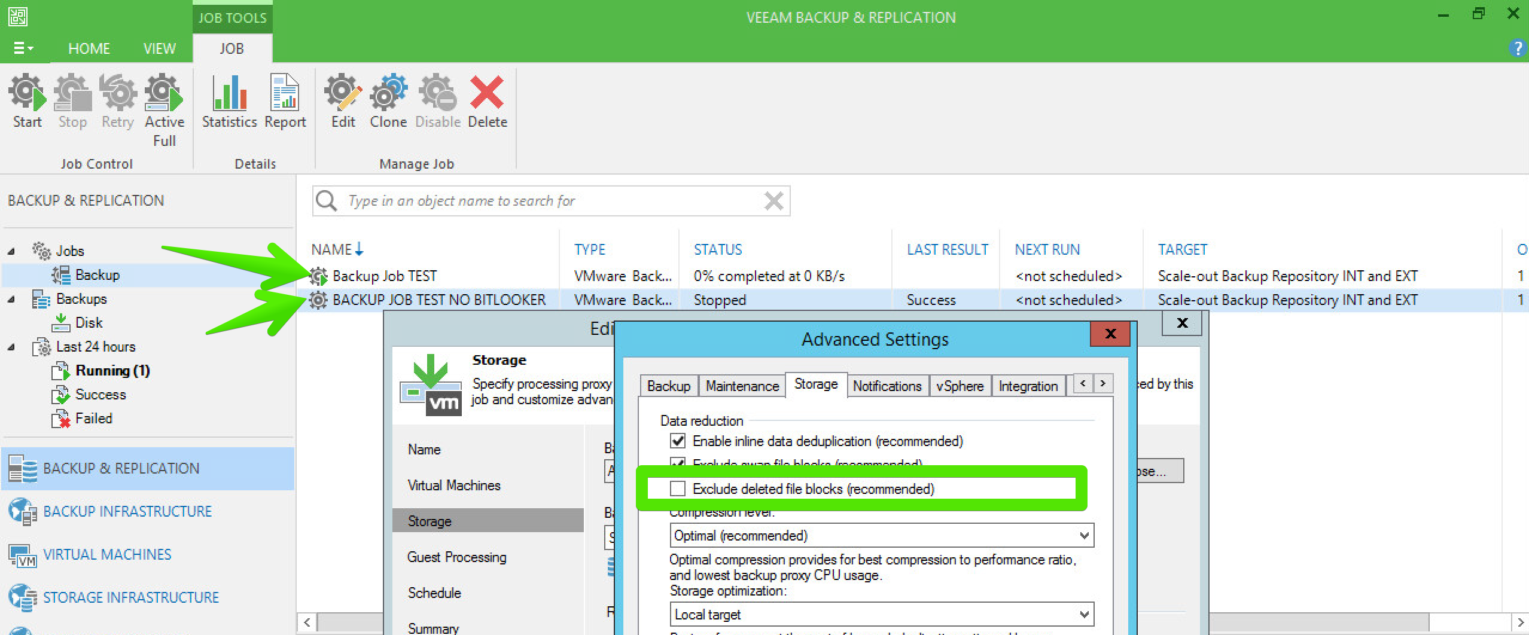Go to Virtual Machines wizard step
This screenshot has width=1529, height=635.
point(454,486)
